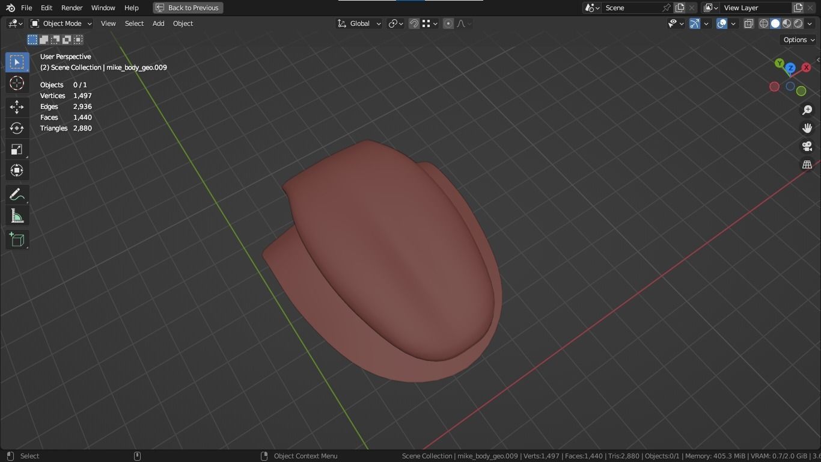Click the Pan hand viewport icon
The height and width of the screenshot is (462, 821).
pos(807,128)
